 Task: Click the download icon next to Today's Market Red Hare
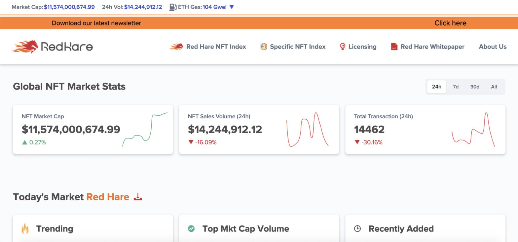point(138,197)
